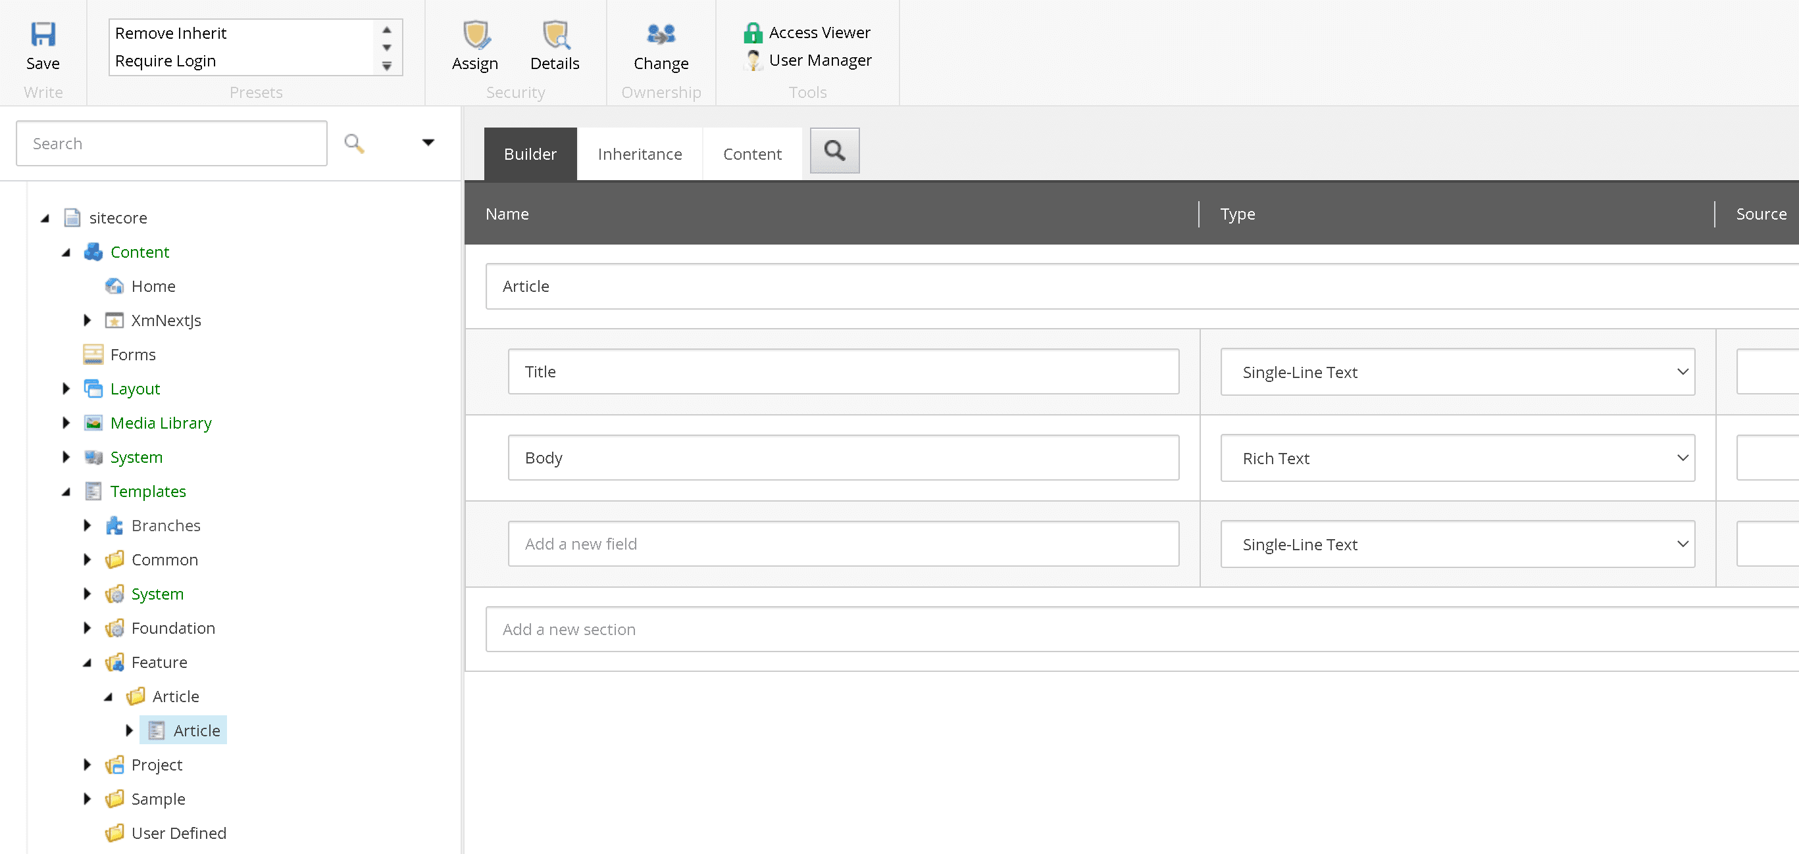1799x854 pixels.
Task: Open security Details shield icon
Action: coord(555,34)
